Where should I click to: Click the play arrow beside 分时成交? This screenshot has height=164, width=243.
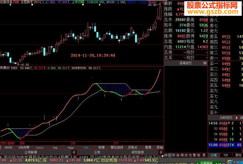click(237, 118)
